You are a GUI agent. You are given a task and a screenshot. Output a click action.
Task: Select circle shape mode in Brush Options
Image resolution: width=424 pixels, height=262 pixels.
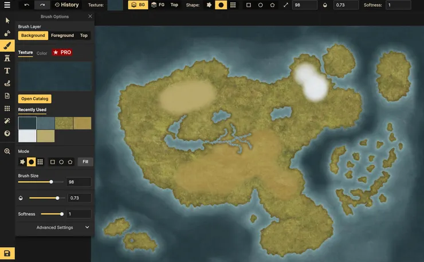pyautogui.click(x=61, y=162)
